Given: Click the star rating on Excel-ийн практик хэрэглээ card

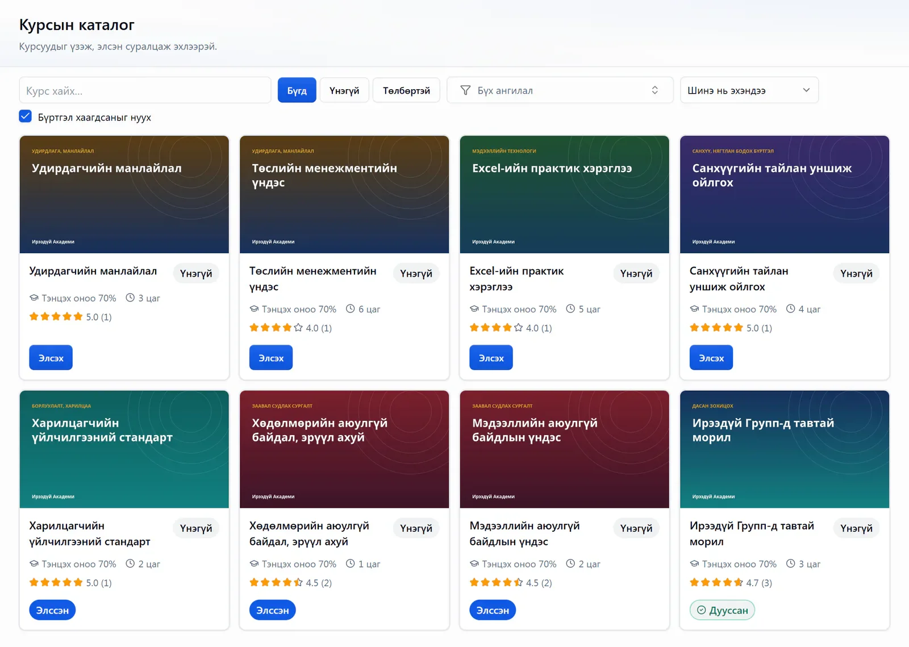Looking at the screenshot, I should (x=496, y=328).
